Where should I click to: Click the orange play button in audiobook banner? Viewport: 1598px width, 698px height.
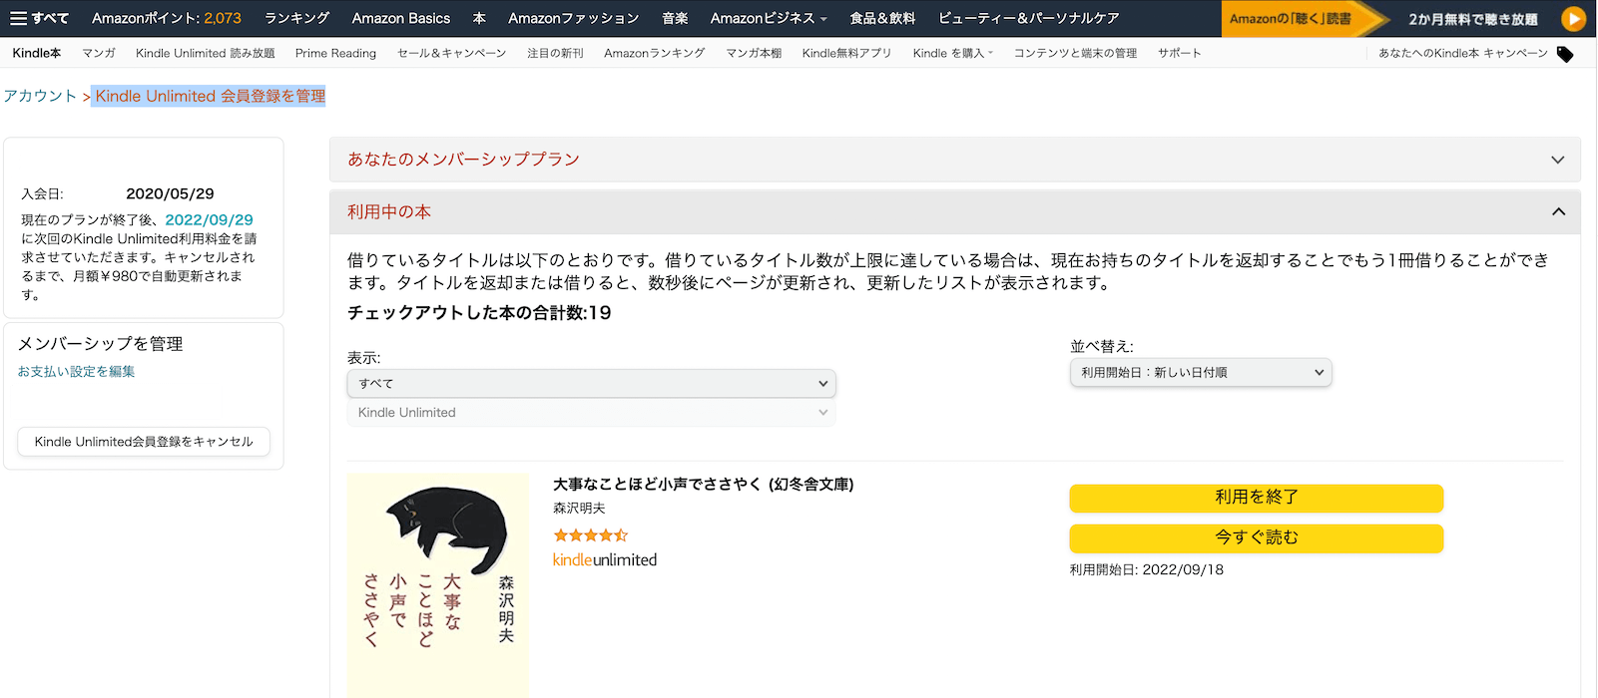tap(1573, 18)
